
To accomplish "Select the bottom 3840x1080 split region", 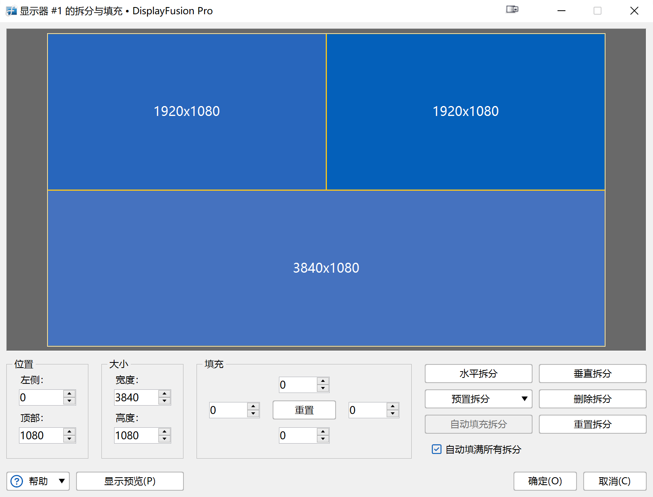I will [x=326, y=268].
